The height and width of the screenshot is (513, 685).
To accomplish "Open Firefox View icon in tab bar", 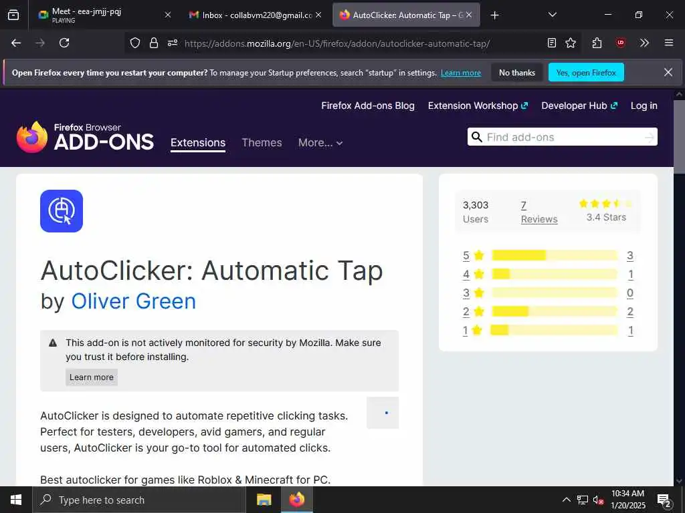I will click(13, 15).
